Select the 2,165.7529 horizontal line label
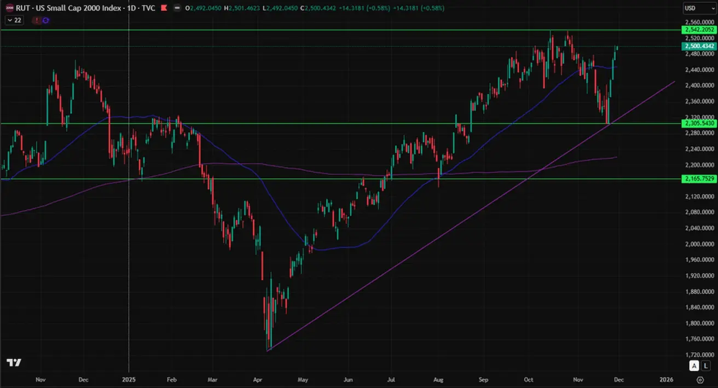 click(x=699, y=179)
